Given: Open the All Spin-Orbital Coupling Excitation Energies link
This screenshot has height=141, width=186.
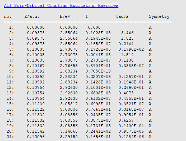Looking at the screenshot, I should 61,5.
